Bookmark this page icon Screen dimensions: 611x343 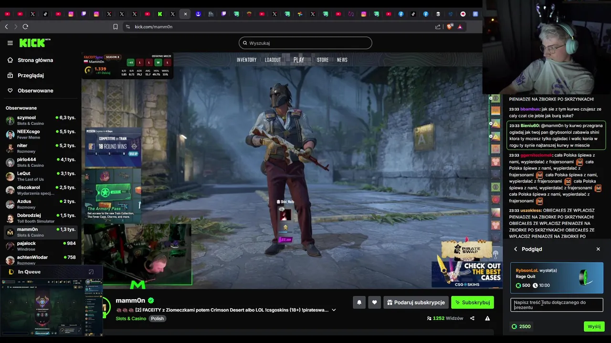click(116, 27)
